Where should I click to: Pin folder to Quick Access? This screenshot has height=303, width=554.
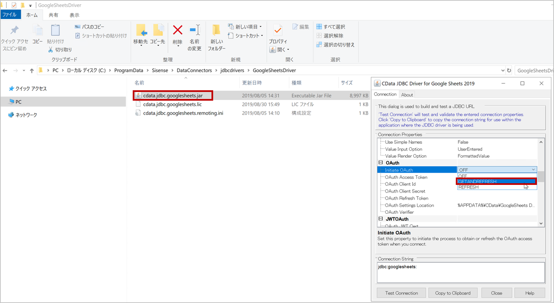pyautogui.click(x=14, y=37)
